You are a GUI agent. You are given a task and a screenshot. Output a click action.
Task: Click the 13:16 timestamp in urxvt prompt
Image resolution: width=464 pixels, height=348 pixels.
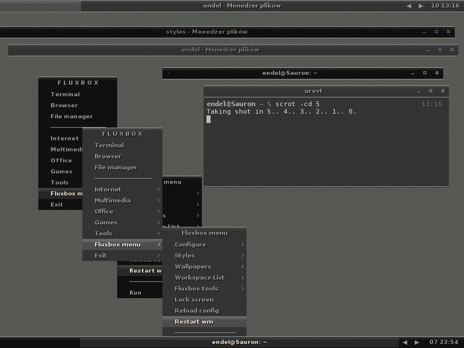(432, 104)
